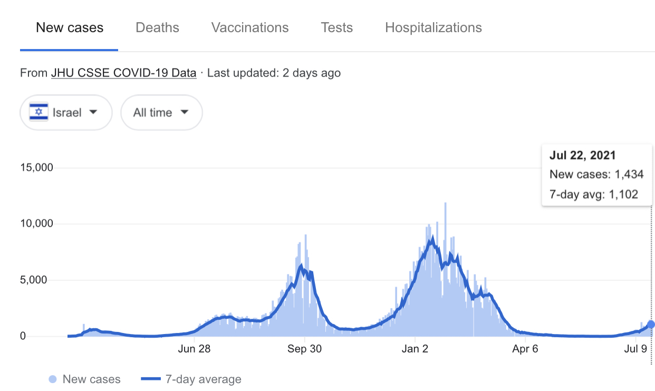Screen dimensions: 655x391
Task: Select the Jul 22 data point marker
Action: pyautogui.click(x=651, y=324)
